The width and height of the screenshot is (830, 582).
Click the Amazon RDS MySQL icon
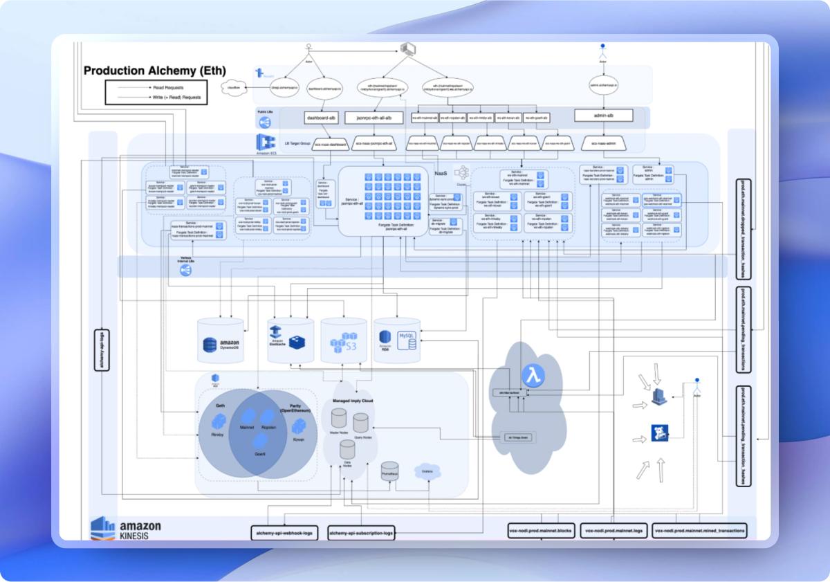398,340
